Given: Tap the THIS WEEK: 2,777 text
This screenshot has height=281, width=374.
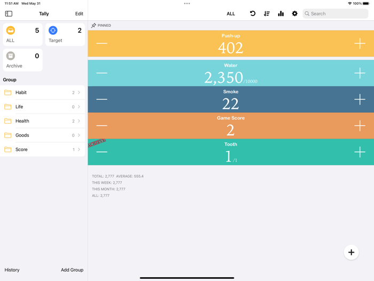Looking at the screenshot, I should point(107,183).
